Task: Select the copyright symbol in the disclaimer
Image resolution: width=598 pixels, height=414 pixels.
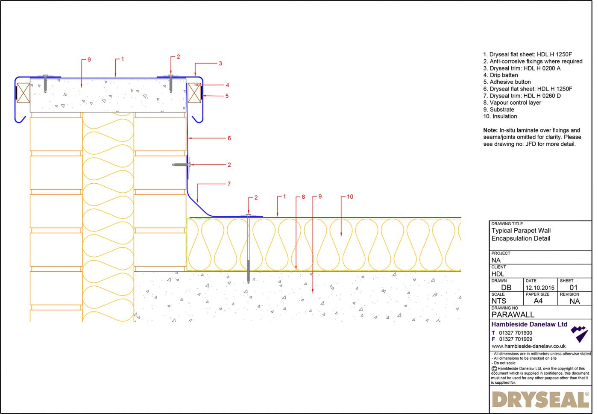Action: click(493, 368)
